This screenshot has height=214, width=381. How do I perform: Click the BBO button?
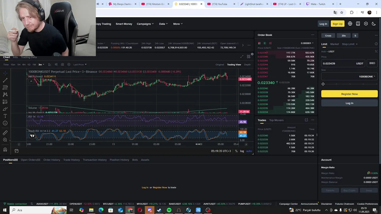(x=372, y=63)
